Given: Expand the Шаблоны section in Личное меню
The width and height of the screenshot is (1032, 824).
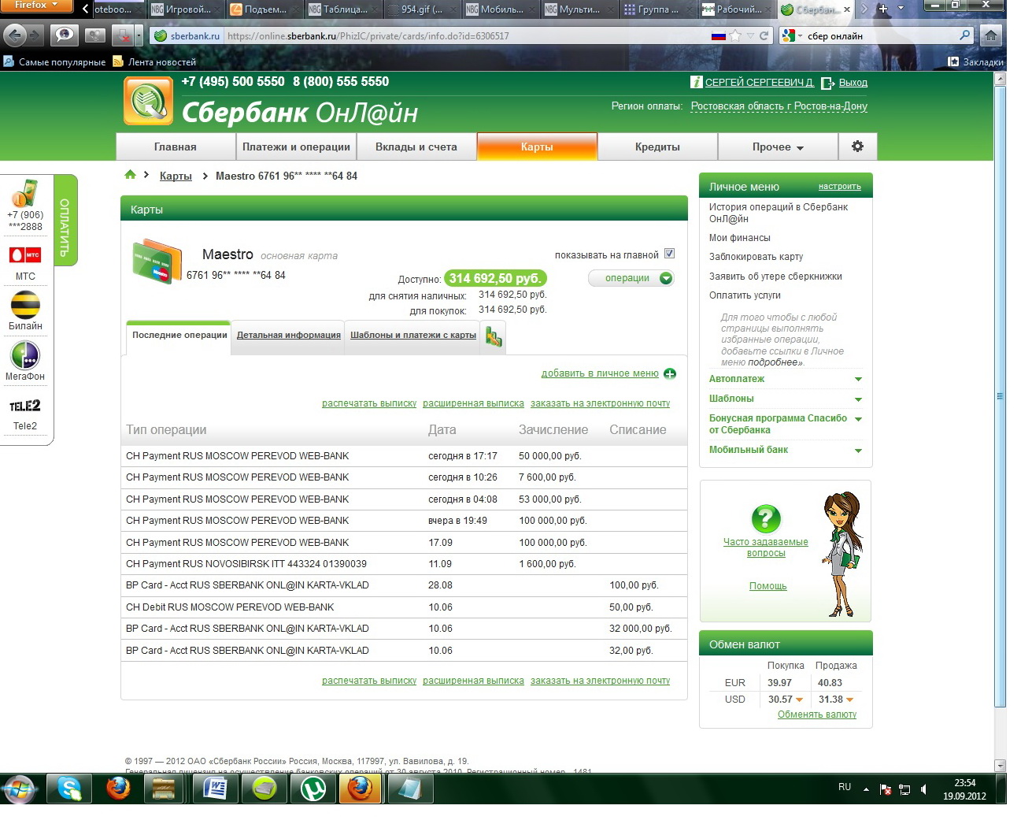Looking at the screenshot, I should click(x=858, y=399).
